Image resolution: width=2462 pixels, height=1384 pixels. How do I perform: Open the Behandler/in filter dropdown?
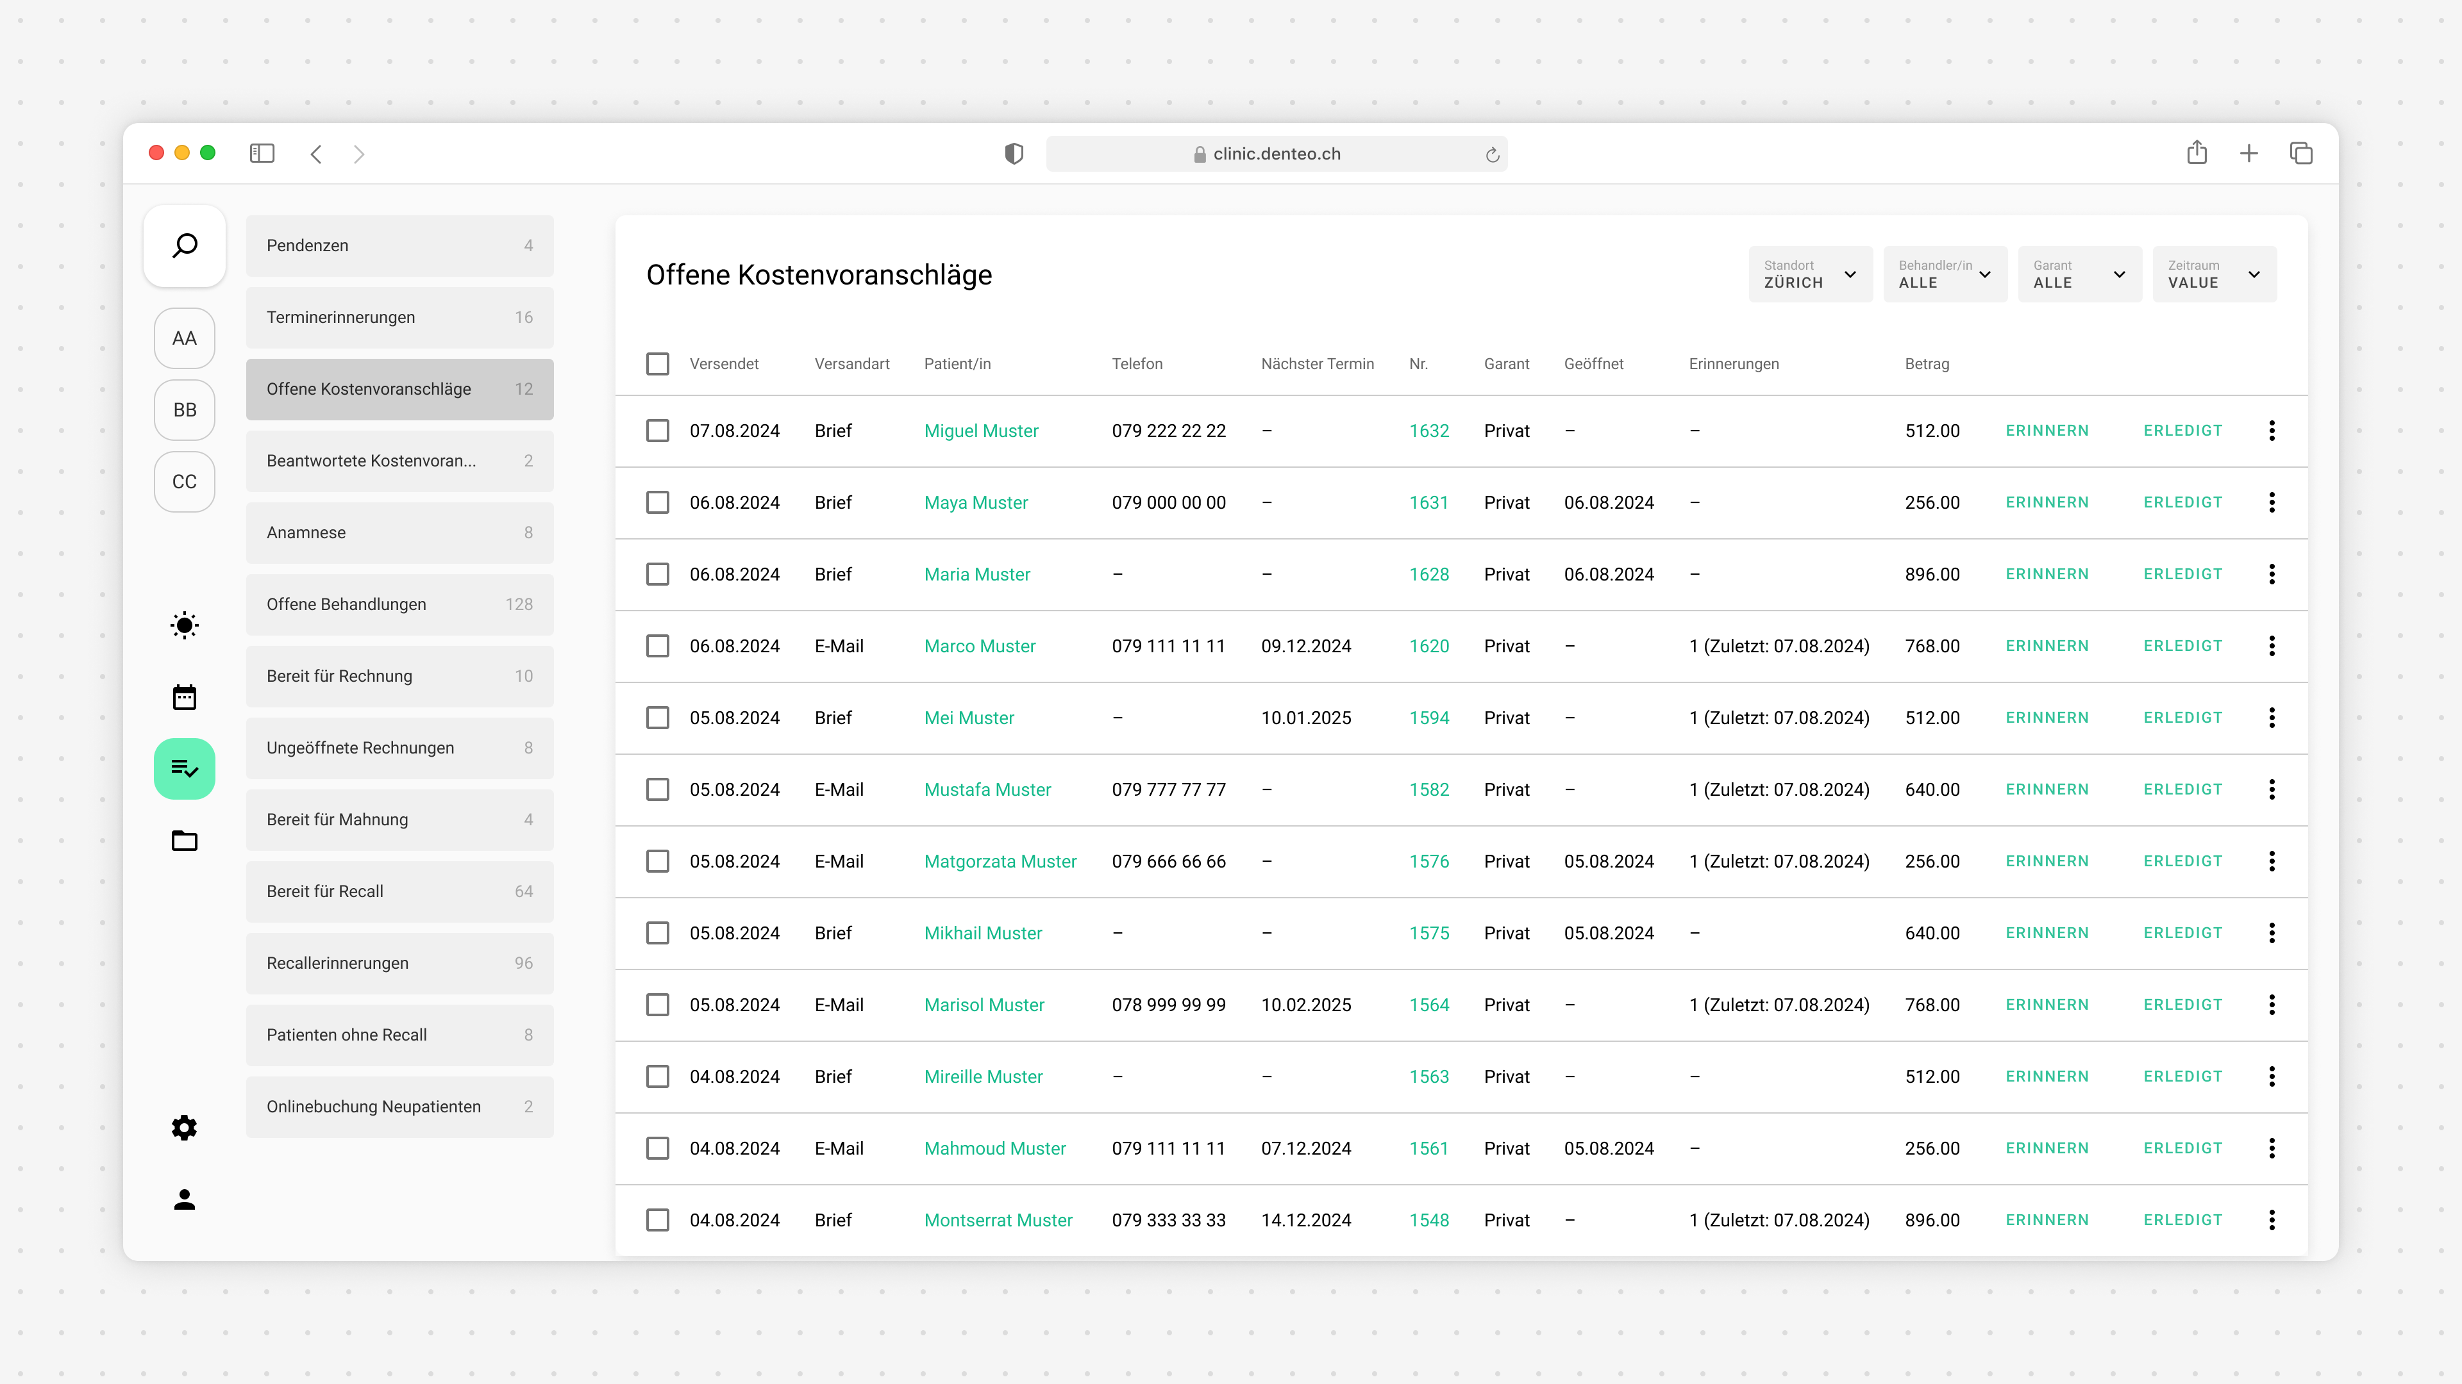[1944, 274]
